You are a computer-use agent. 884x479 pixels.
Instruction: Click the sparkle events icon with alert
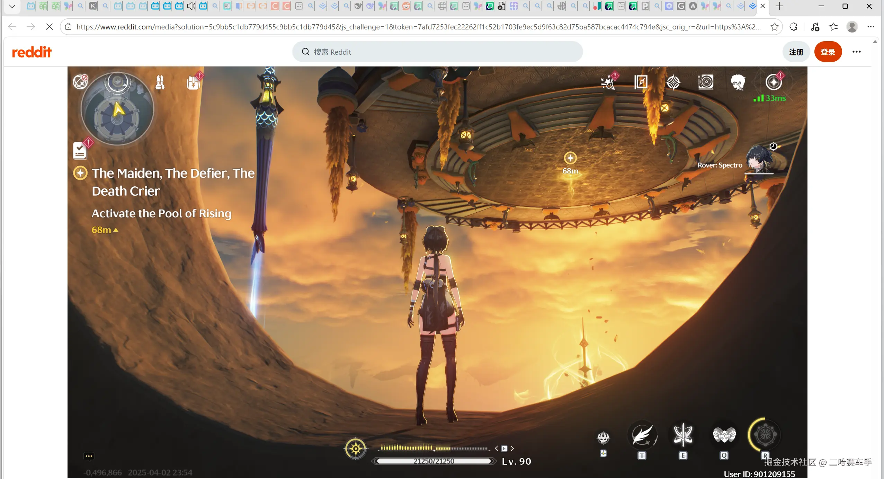tap(608, 82)
